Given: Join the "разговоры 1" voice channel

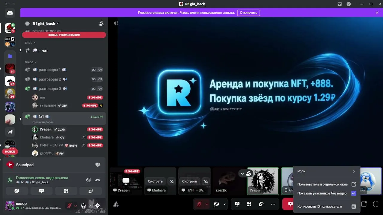Looking at the screenshot, I should (64, 70).
